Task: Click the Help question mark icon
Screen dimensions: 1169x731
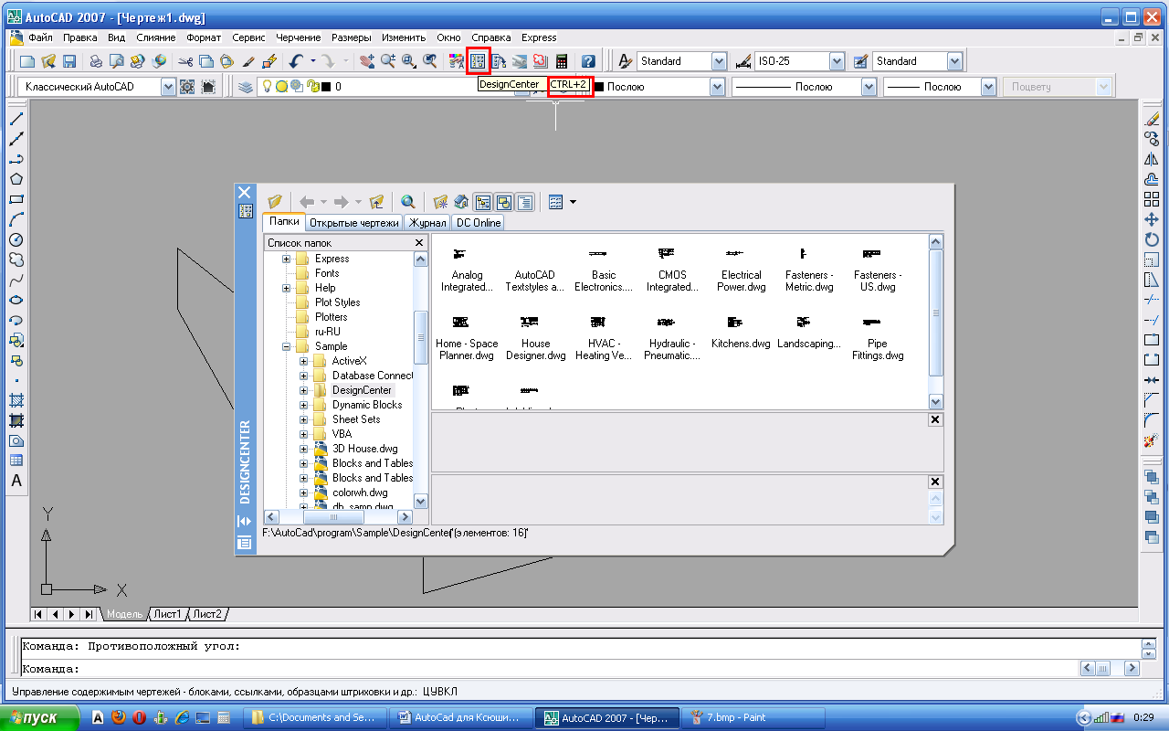Action: (588, 61)
